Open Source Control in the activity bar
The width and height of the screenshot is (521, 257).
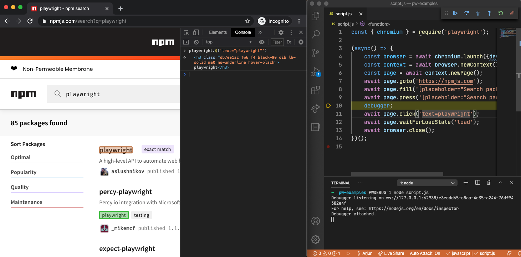315,53
